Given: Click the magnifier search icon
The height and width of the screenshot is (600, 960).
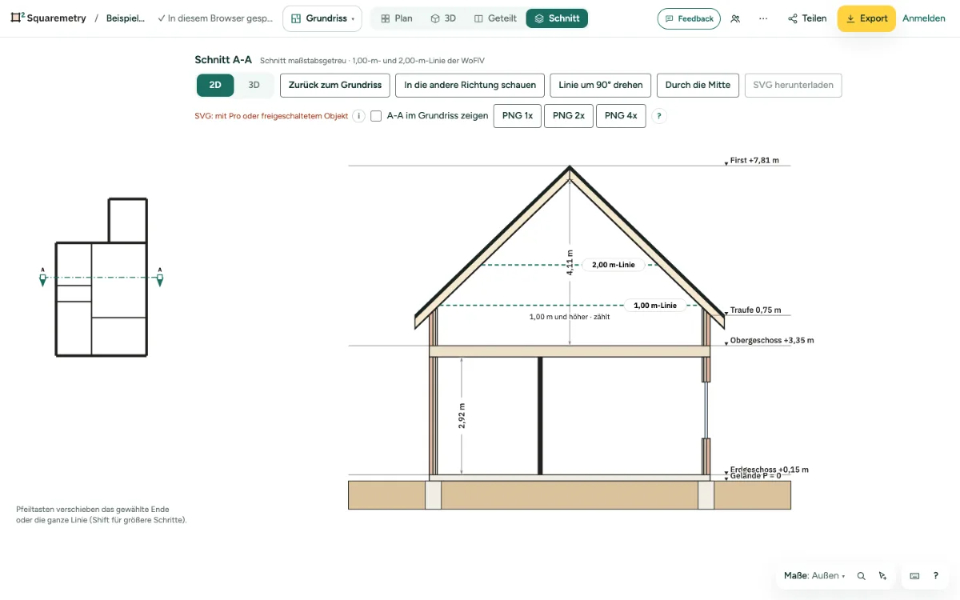Looking at the screenshot, I should tap(862, 576).
